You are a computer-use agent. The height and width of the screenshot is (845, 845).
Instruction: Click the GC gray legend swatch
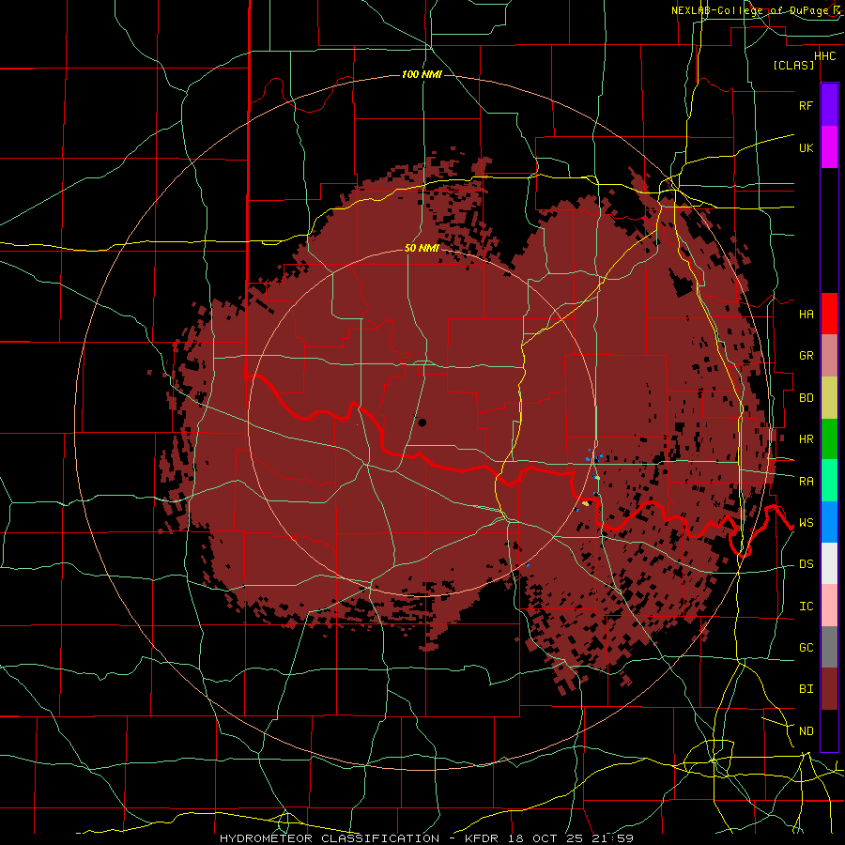coord(829,647)
